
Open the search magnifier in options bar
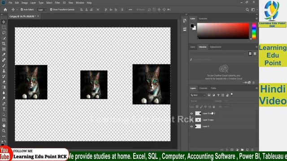[247, 10]
